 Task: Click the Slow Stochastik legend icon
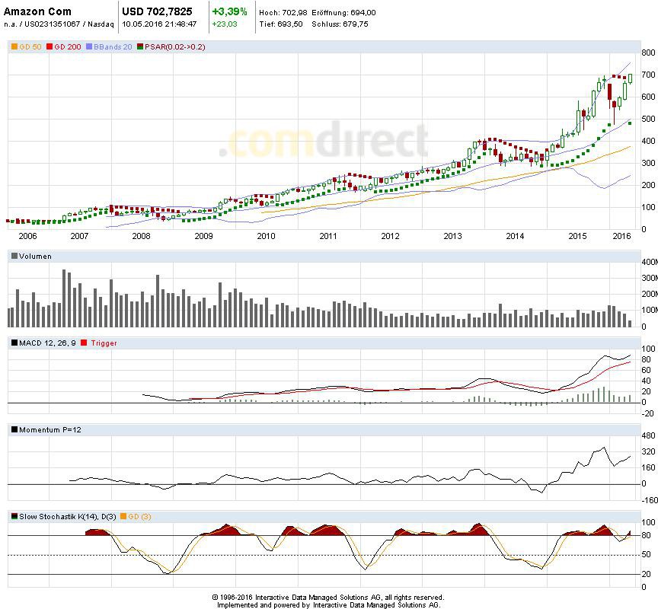click(x=14, y=517)
